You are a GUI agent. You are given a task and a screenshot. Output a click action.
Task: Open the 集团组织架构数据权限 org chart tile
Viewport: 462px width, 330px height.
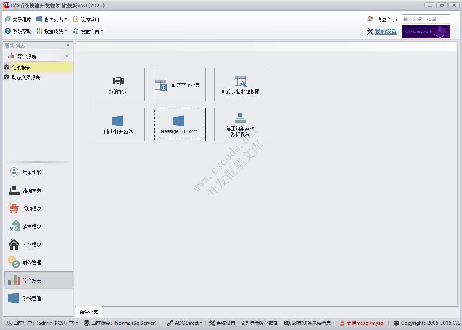click(240, 124)
